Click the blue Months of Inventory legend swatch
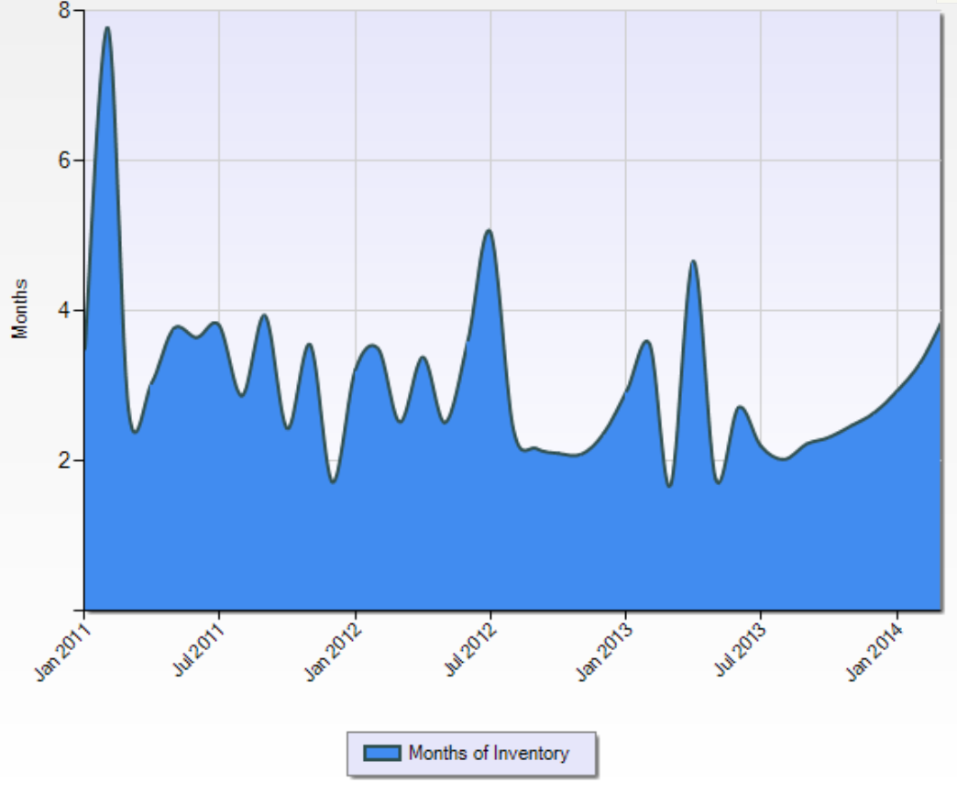This screenshot has width=957, height=794. pos(382,754)
